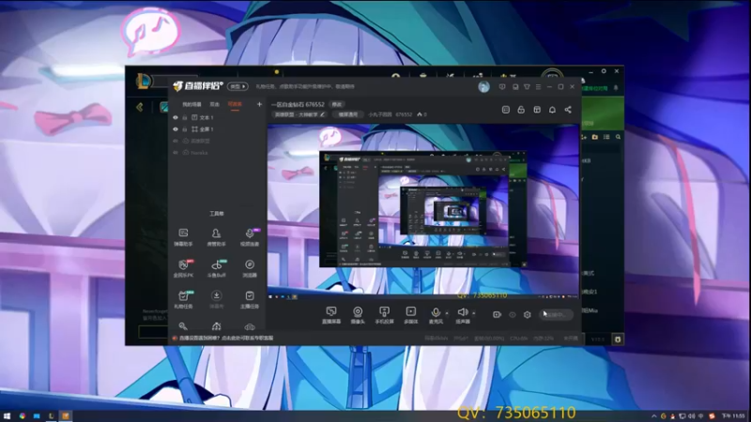Open Chrome from the taskbar

pos(22,415)
